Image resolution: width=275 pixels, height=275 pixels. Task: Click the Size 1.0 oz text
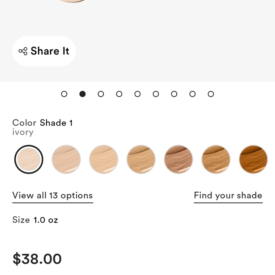click(x=35, y=220)
